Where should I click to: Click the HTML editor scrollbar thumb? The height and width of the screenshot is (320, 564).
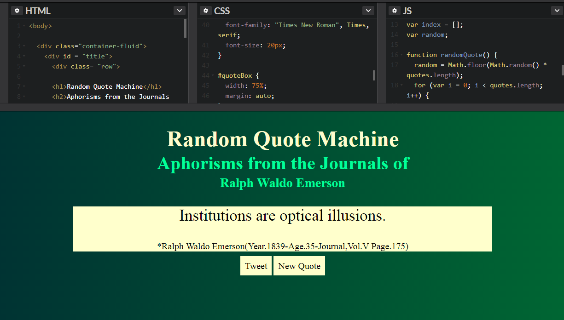coord(186,28)
